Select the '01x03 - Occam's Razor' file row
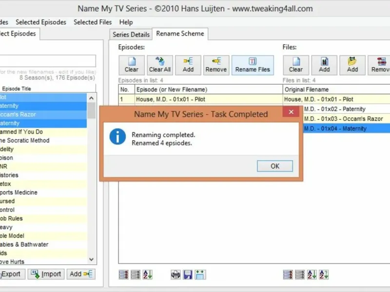Viewport: 390px width, 292px height. tap(347, 119)
